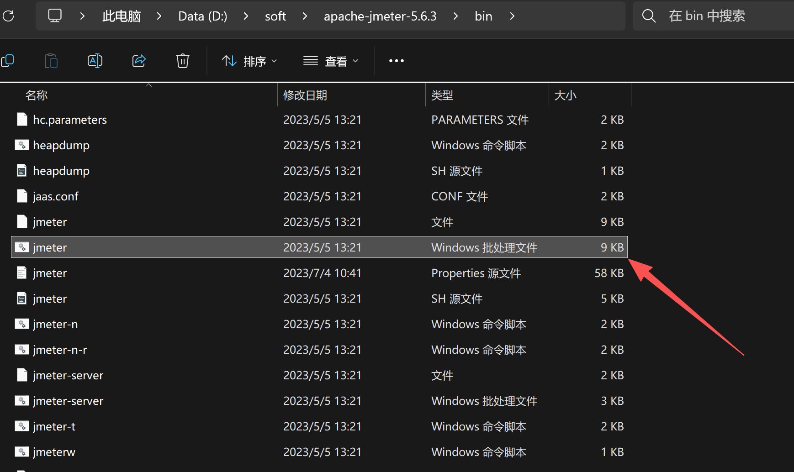Viewport: 794px width, 472px height.
Task: Select the hc.parameters file name
Action: pos(70,120)
